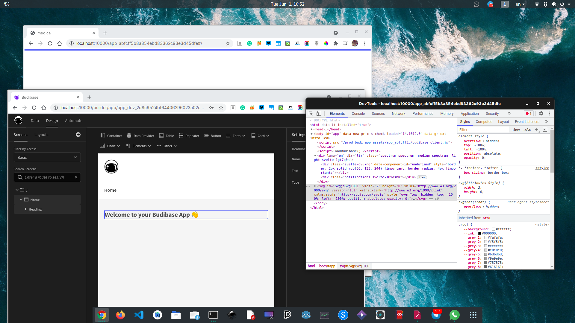The width and height of the screenshot is (575, 323).
Task: Reload the medical browser window
Action: tap(50, 43)
